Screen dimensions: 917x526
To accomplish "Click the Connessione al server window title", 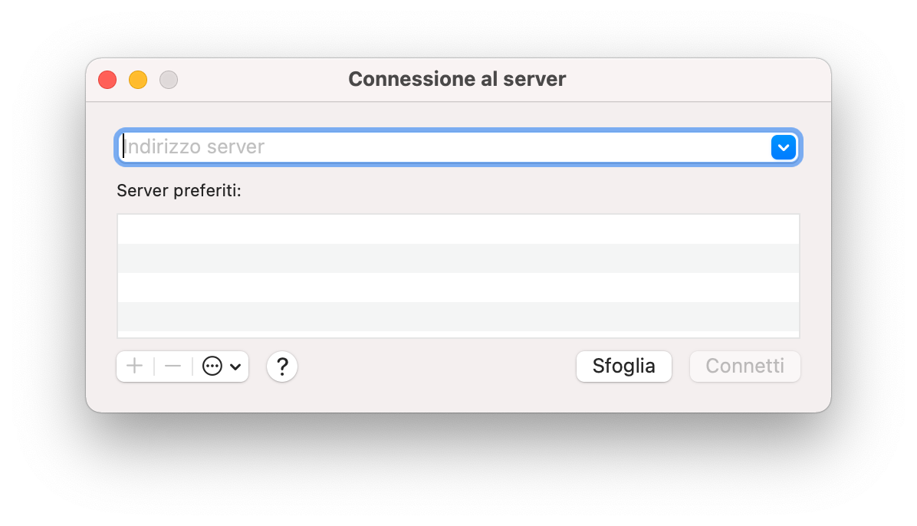I will (457, 79).
